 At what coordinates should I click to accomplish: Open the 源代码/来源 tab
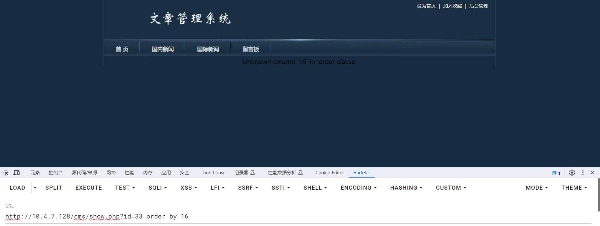85,173
